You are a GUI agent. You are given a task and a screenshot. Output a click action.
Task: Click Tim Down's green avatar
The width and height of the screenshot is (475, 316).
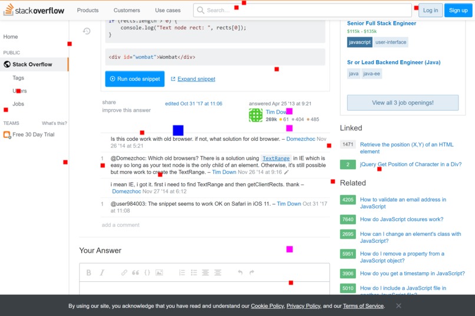pos(256,116)
